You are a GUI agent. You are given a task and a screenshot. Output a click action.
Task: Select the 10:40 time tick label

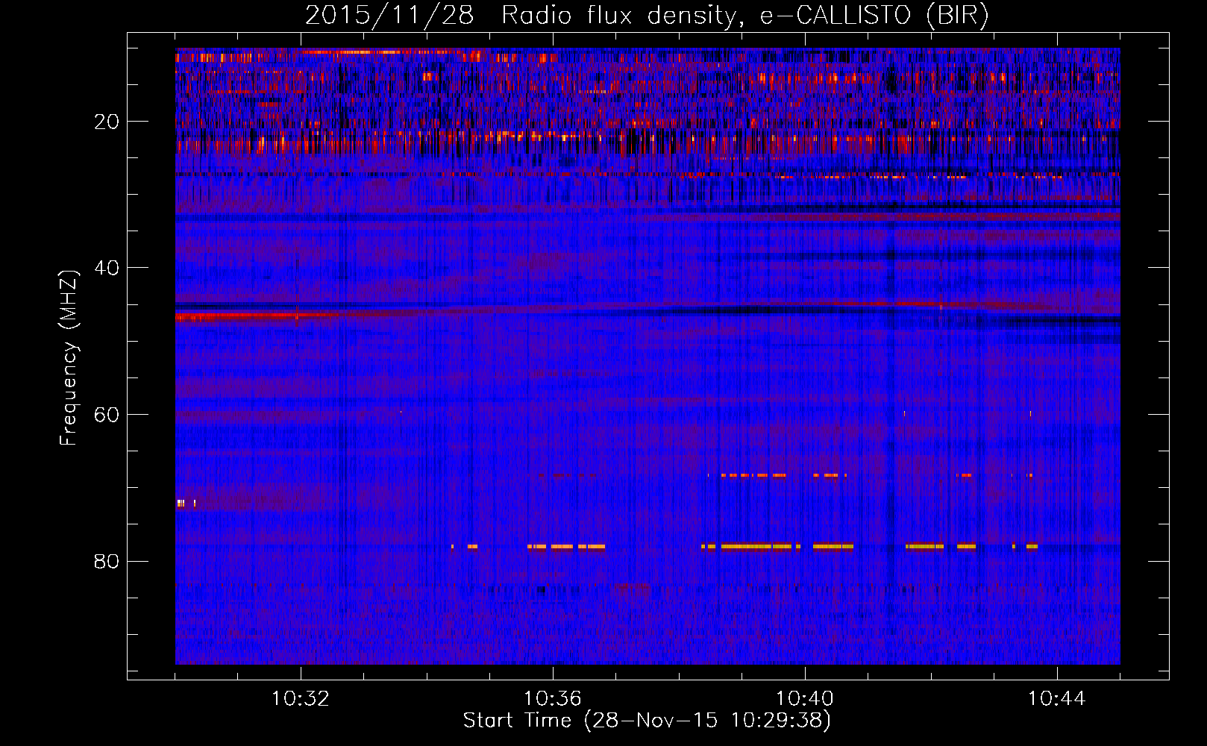[x=805, y=698]
